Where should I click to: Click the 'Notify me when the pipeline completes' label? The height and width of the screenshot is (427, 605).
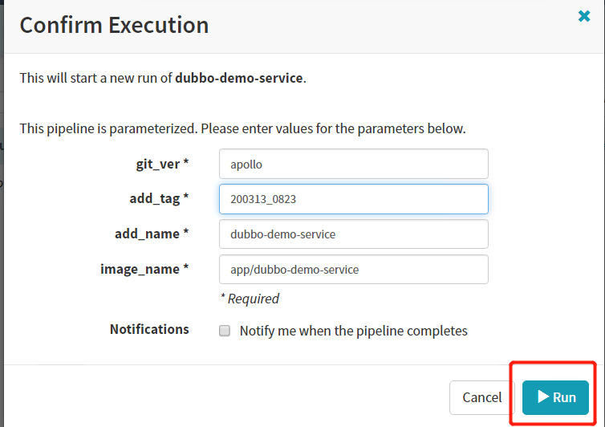pyautogui.click(x=353, y=331)
